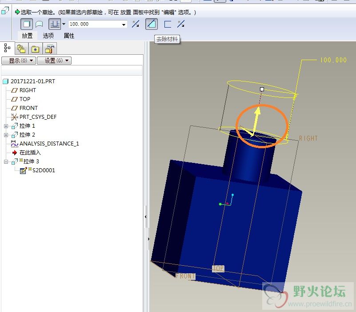
Task: Switch to the favorites folder navigator tab
Action: 36,49
